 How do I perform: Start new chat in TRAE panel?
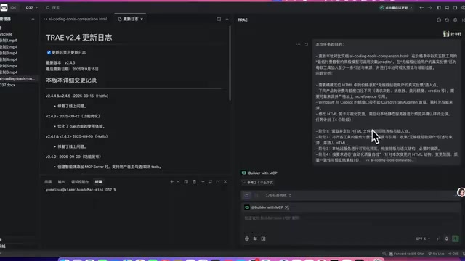439,20
